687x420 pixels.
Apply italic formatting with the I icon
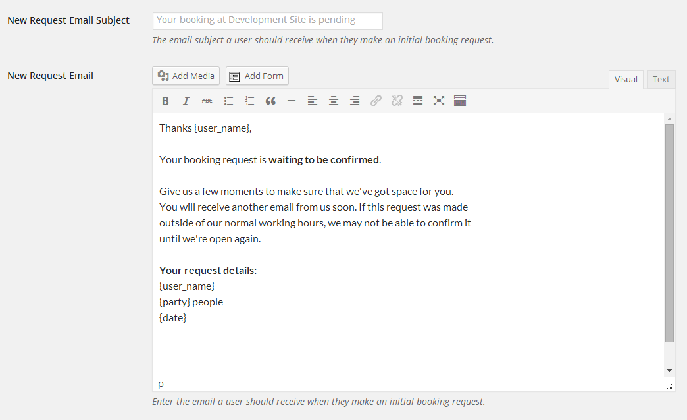tap(186, 101)
